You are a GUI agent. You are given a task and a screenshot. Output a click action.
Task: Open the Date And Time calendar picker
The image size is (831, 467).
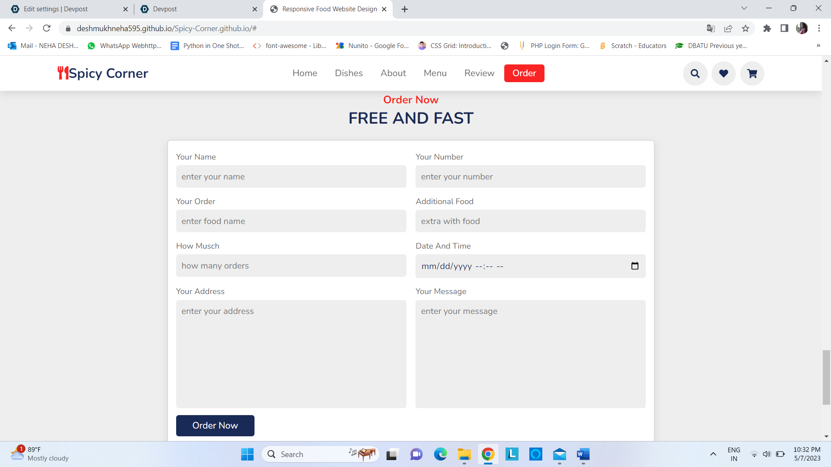click(635, 266)
